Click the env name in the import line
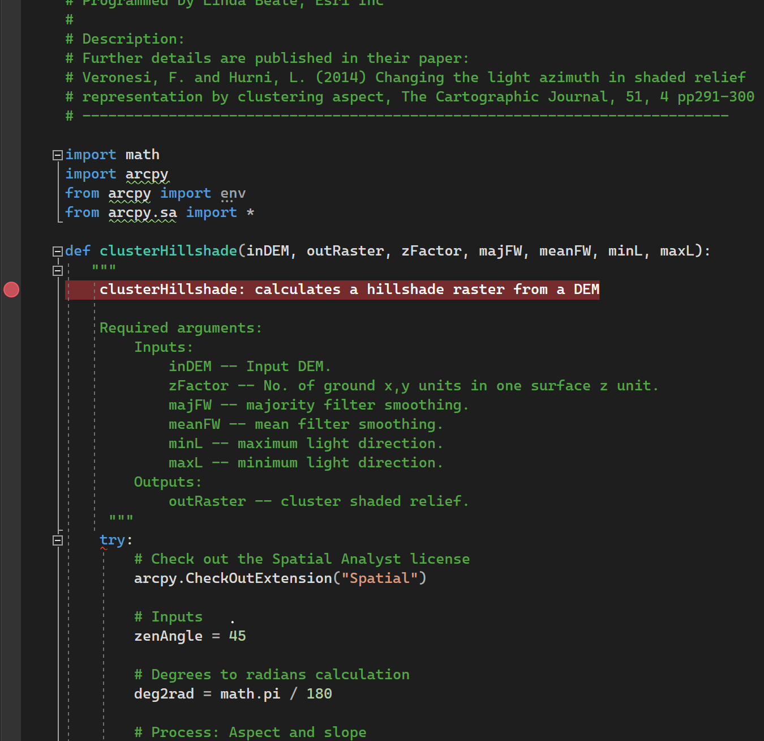 tap(233, 193)
